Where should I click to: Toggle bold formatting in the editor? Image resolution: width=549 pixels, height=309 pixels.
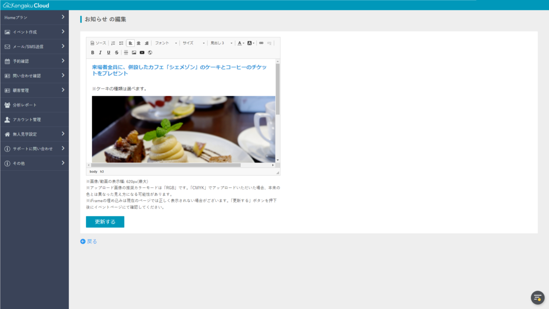93,53
